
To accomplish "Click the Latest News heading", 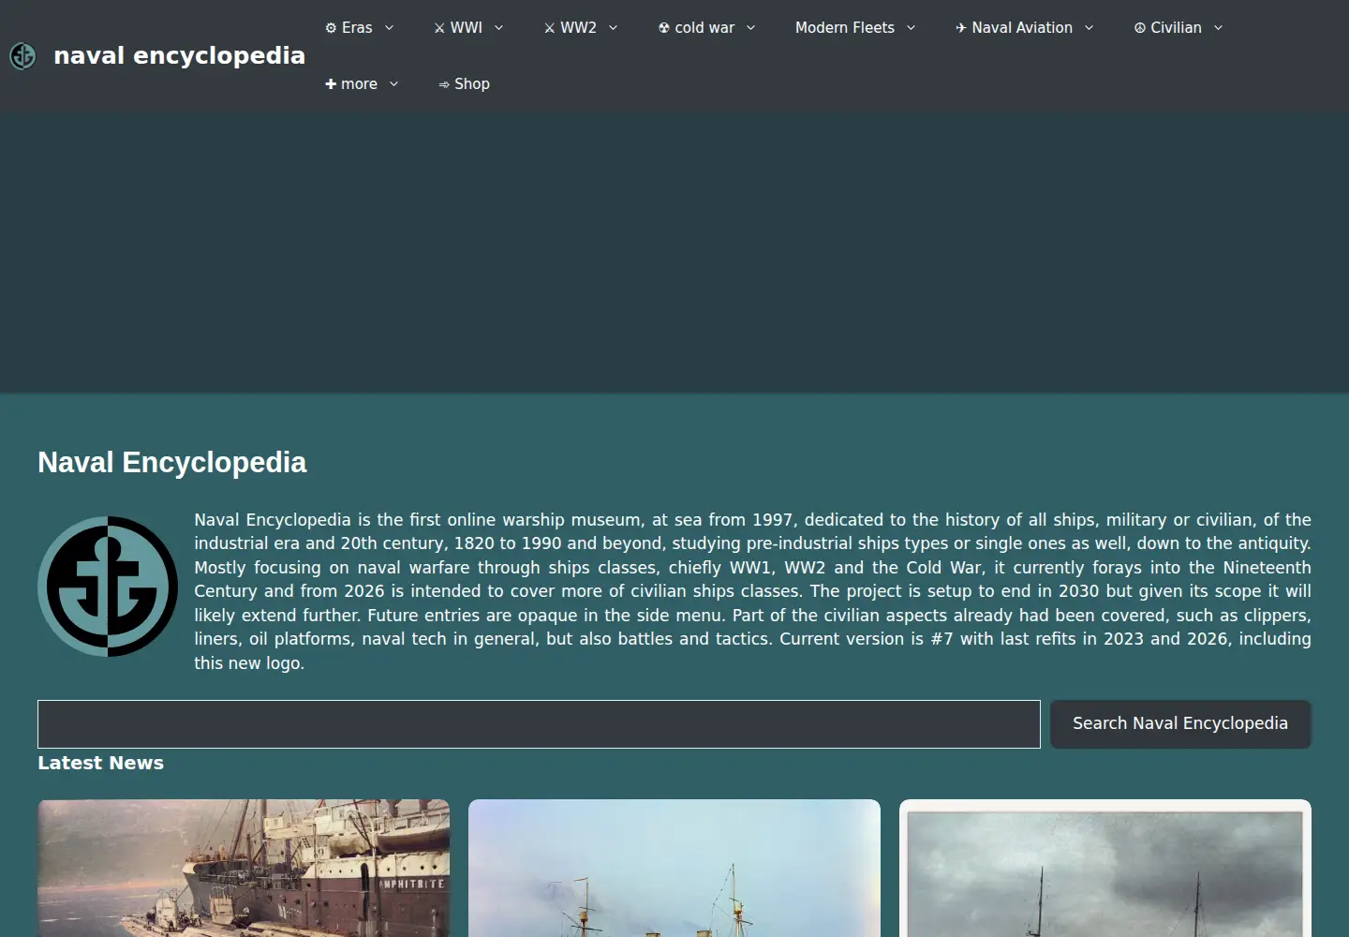I will click(100, 764).
